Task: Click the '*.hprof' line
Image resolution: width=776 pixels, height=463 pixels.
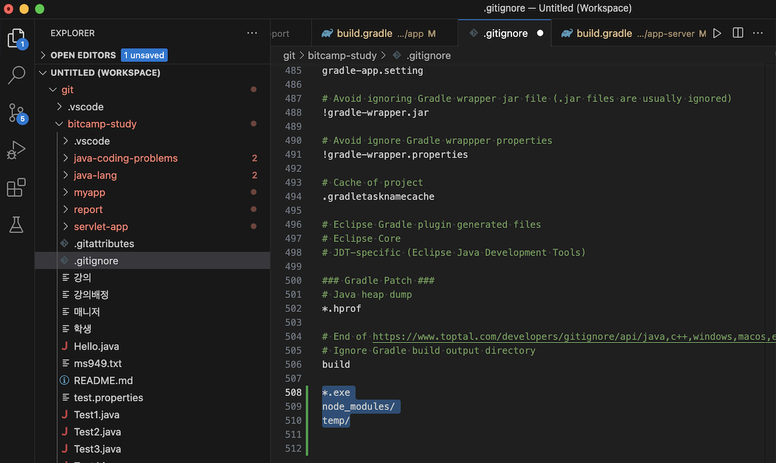Action: click(342, 308)
